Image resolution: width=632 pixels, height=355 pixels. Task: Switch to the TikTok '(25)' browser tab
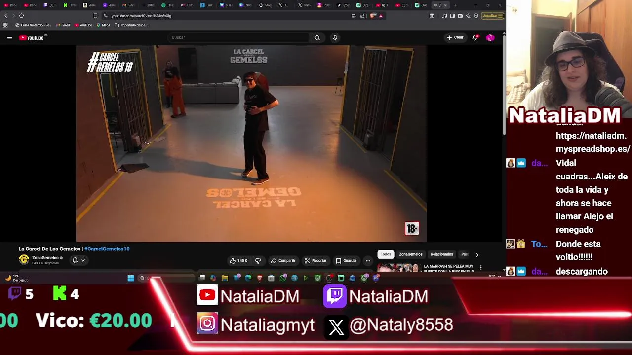[x=343, y=5]
